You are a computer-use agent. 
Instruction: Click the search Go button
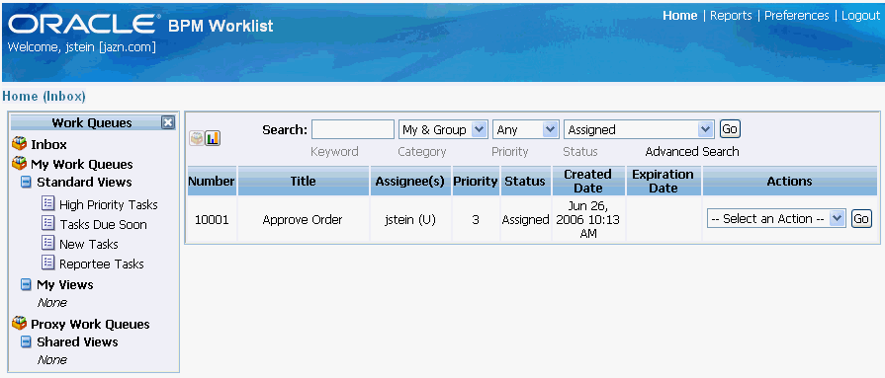pyautogui.click(x=730, y=129)
